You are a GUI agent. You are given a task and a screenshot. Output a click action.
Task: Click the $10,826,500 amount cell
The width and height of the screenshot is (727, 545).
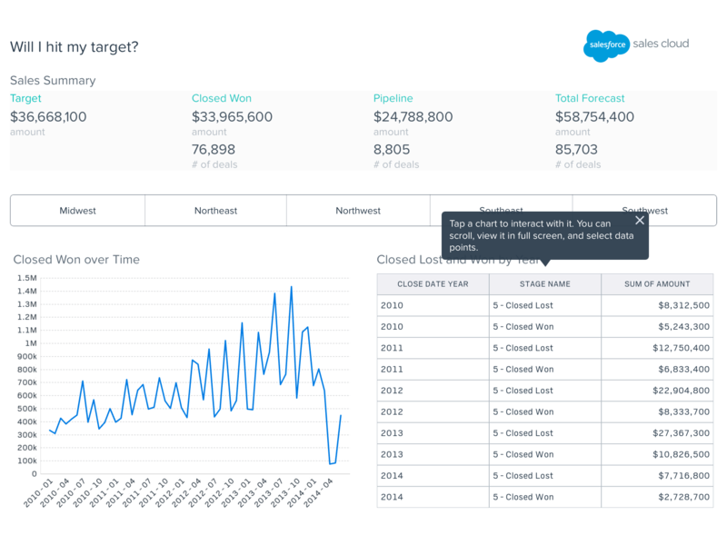[657, 455]
